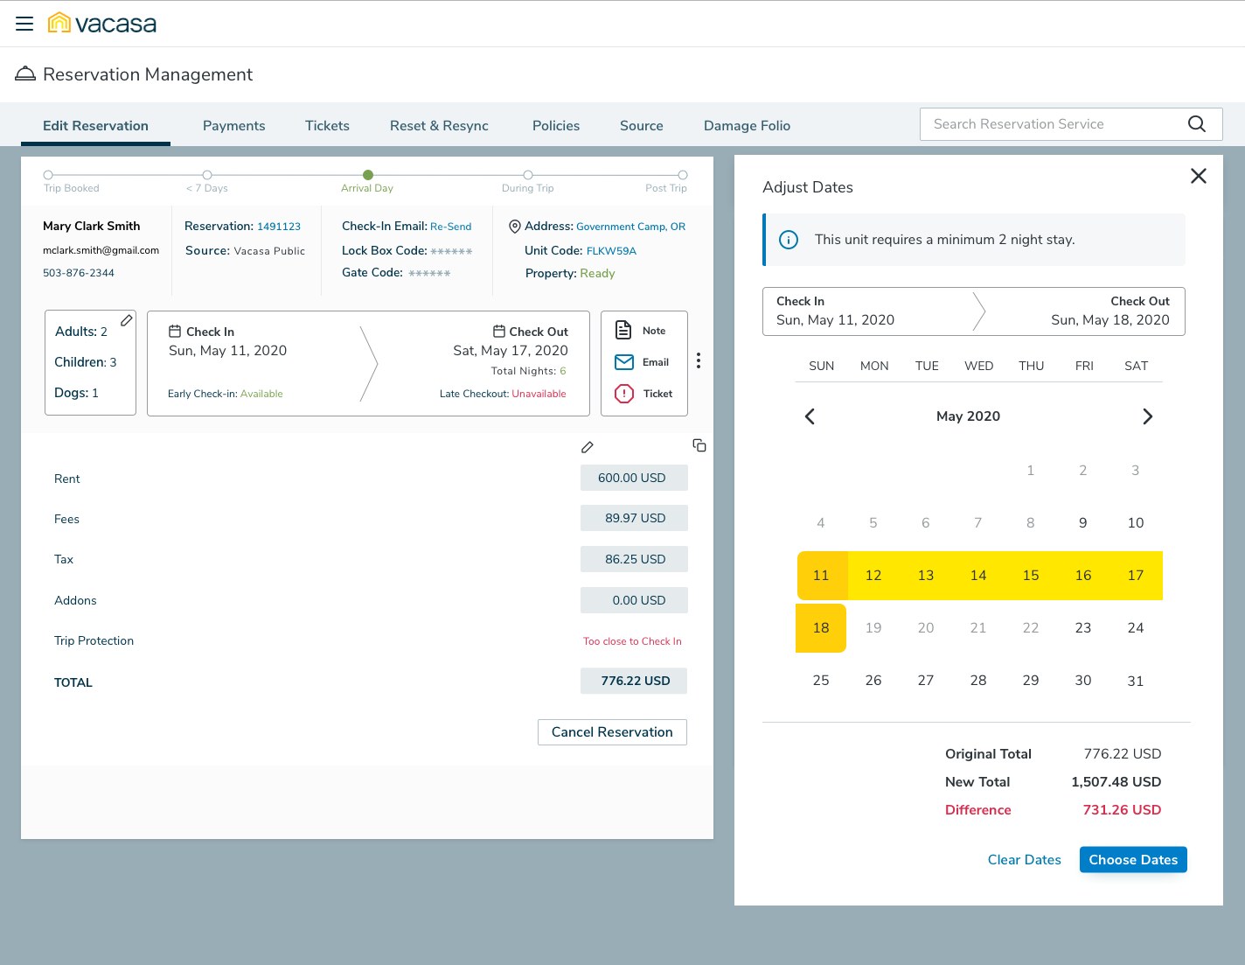
Task: Open the Source tab
Action: point(642,125)
